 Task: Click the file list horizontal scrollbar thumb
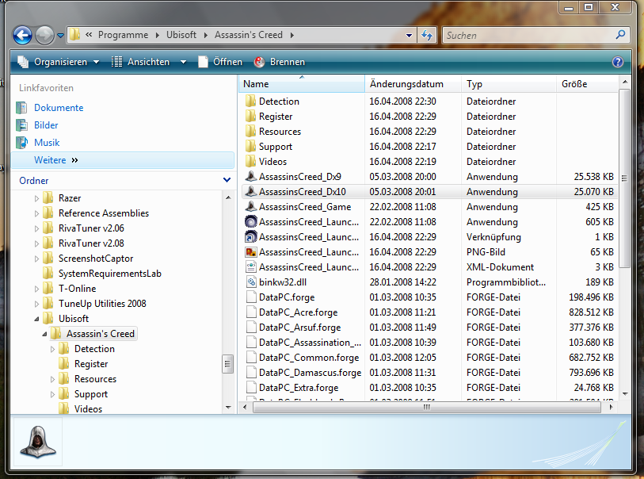[427, 407]
